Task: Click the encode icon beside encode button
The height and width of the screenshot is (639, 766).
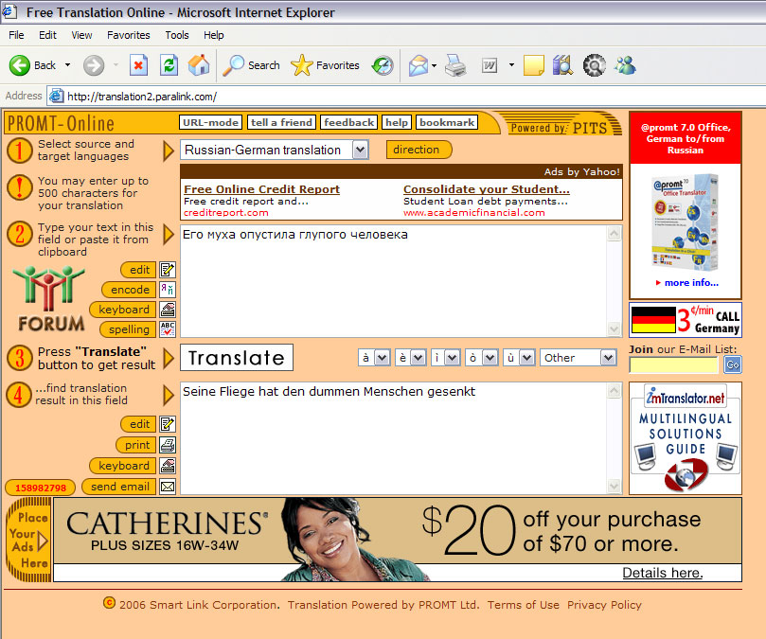Action: point(168,290)
